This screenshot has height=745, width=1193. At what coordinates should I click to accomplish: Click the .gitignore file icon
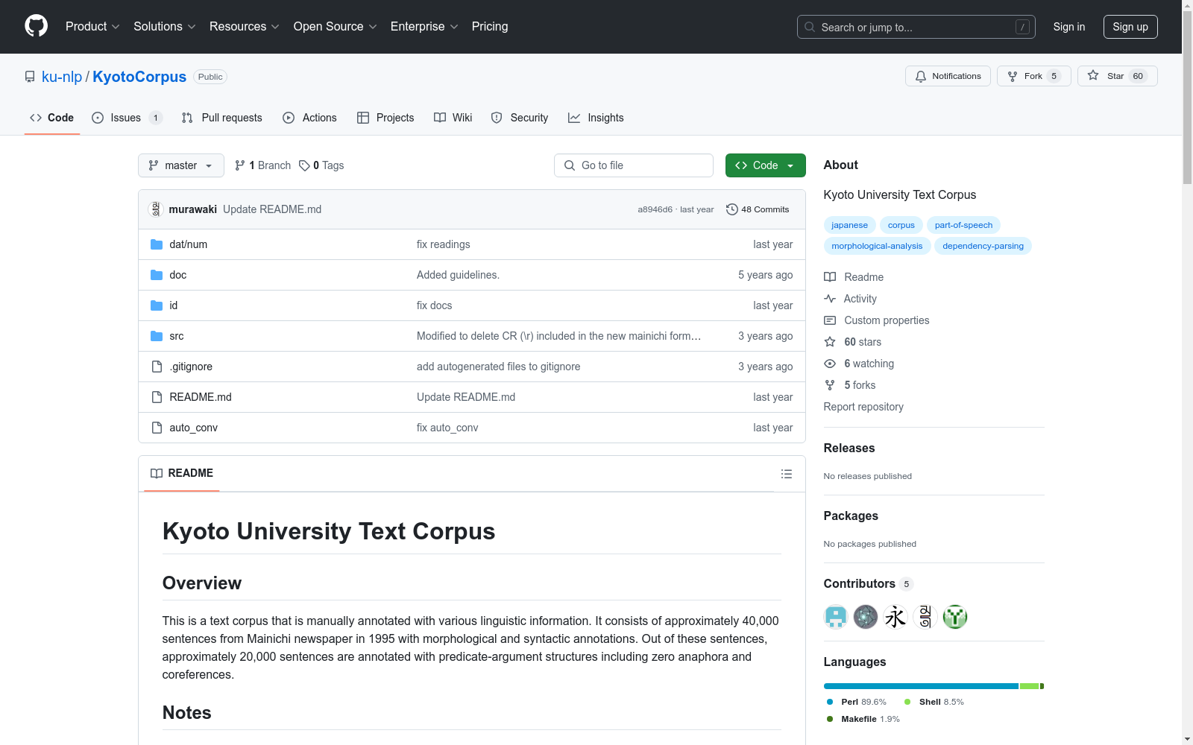tap(157, 367)
